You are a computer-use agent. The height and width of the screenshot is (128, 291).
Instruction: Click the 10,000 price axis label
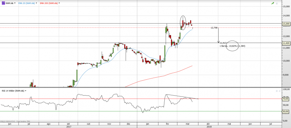coord(286,61)
